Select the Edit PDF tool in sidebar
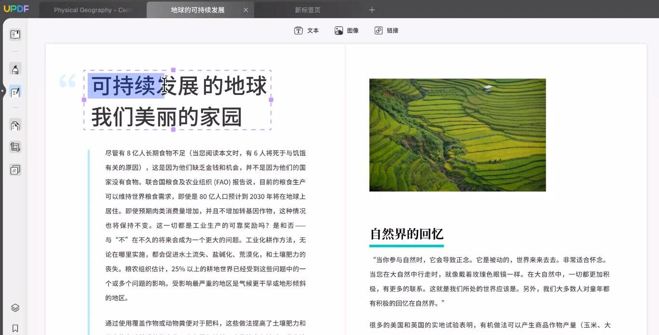The image size is (659, 335). (15, 92)
